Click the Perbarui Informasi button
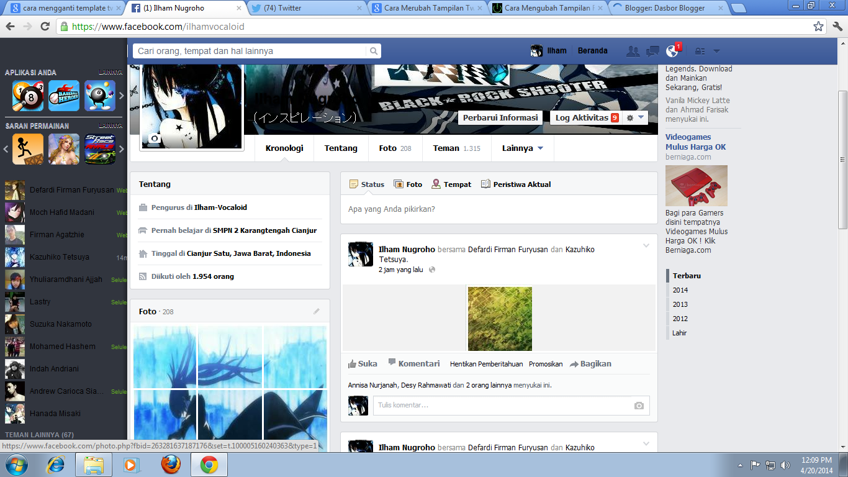The image size is (848, 477). (x=500, y=117)
